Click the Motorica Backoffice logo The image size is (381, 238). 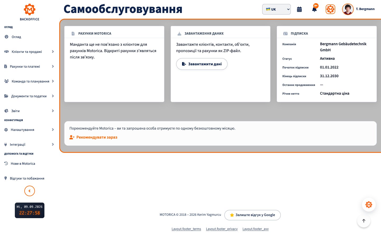[30, 12]
